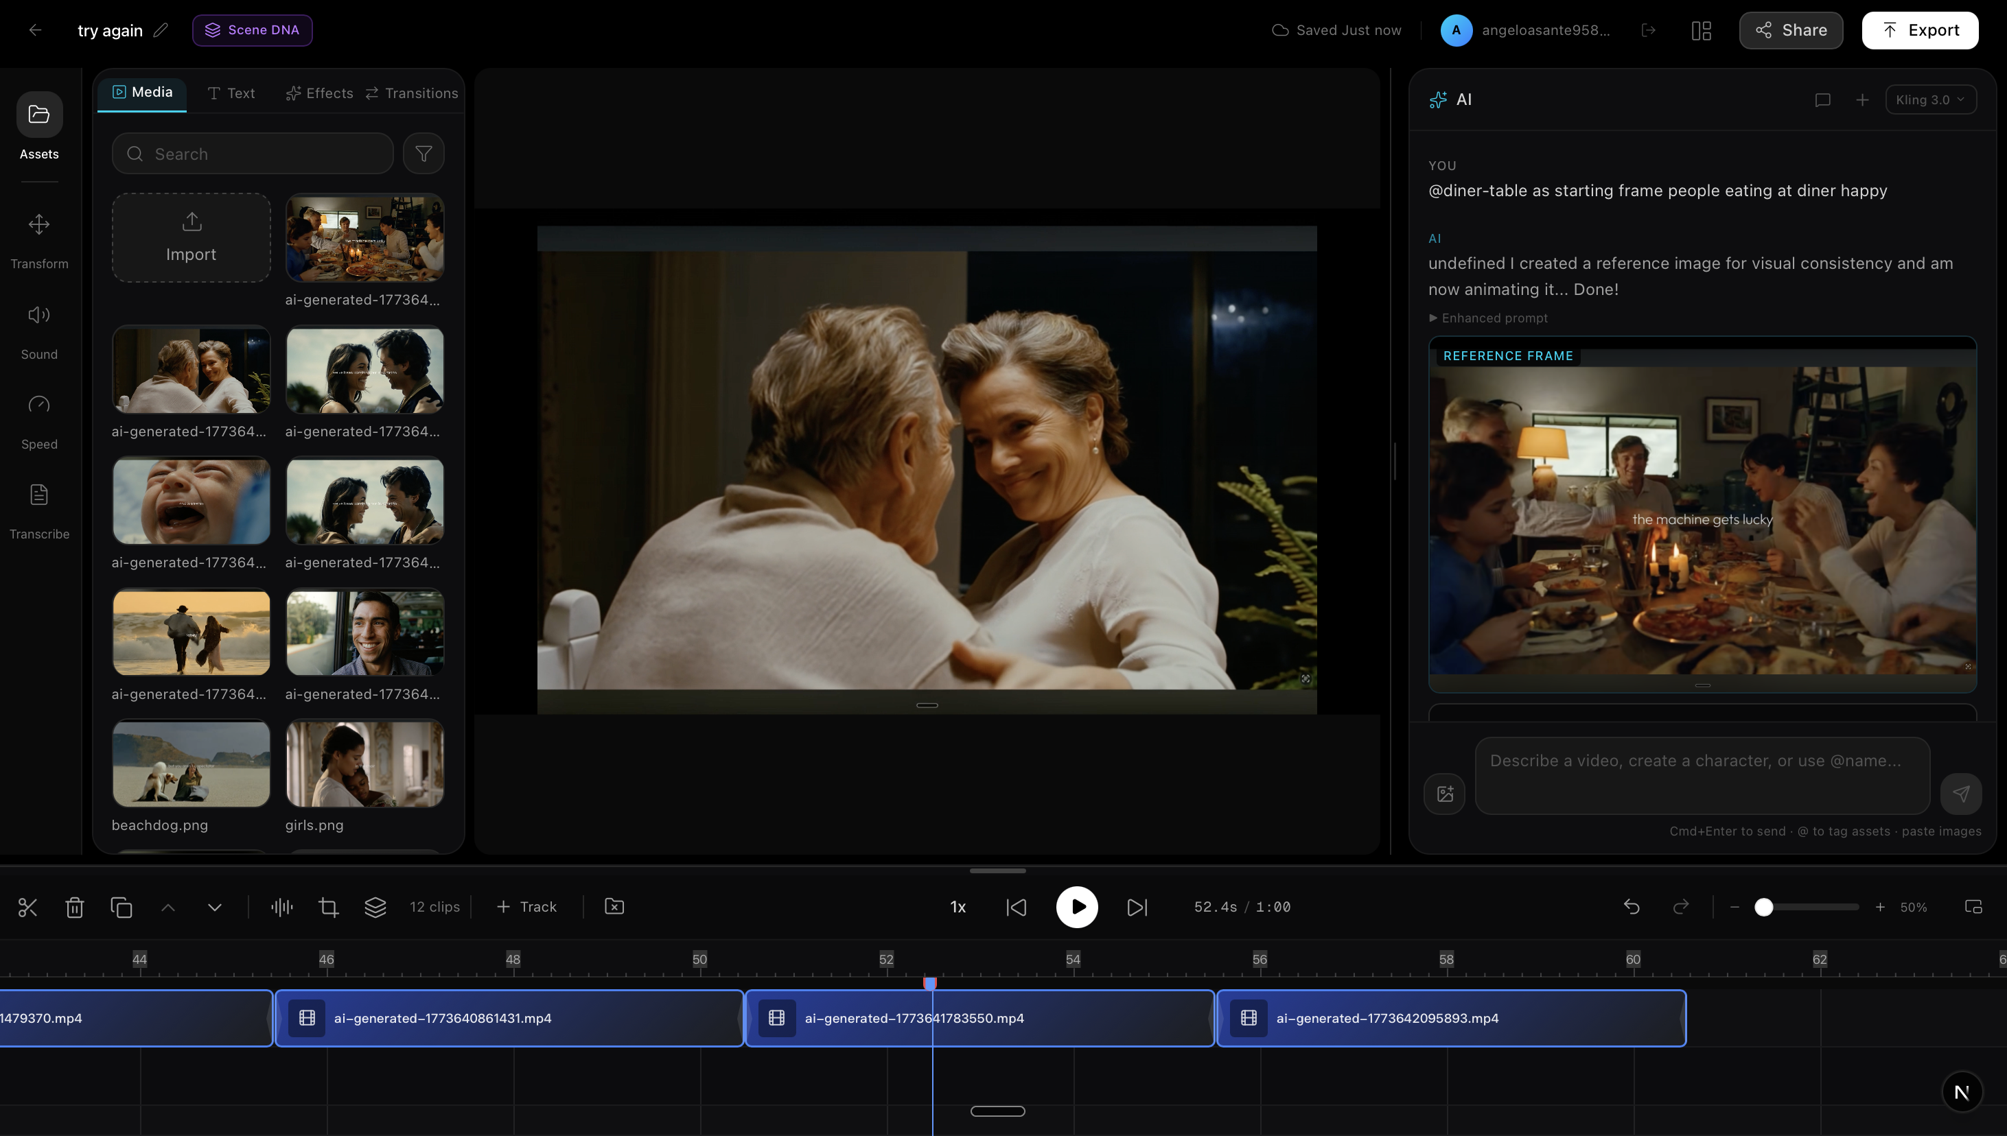
Task: Open the Transcribe tool
Action: 39,510
